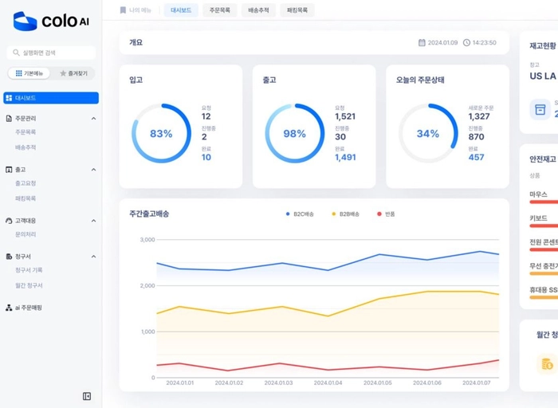Go to 월간 청구서 in sidebar

[x=29, y=285]
